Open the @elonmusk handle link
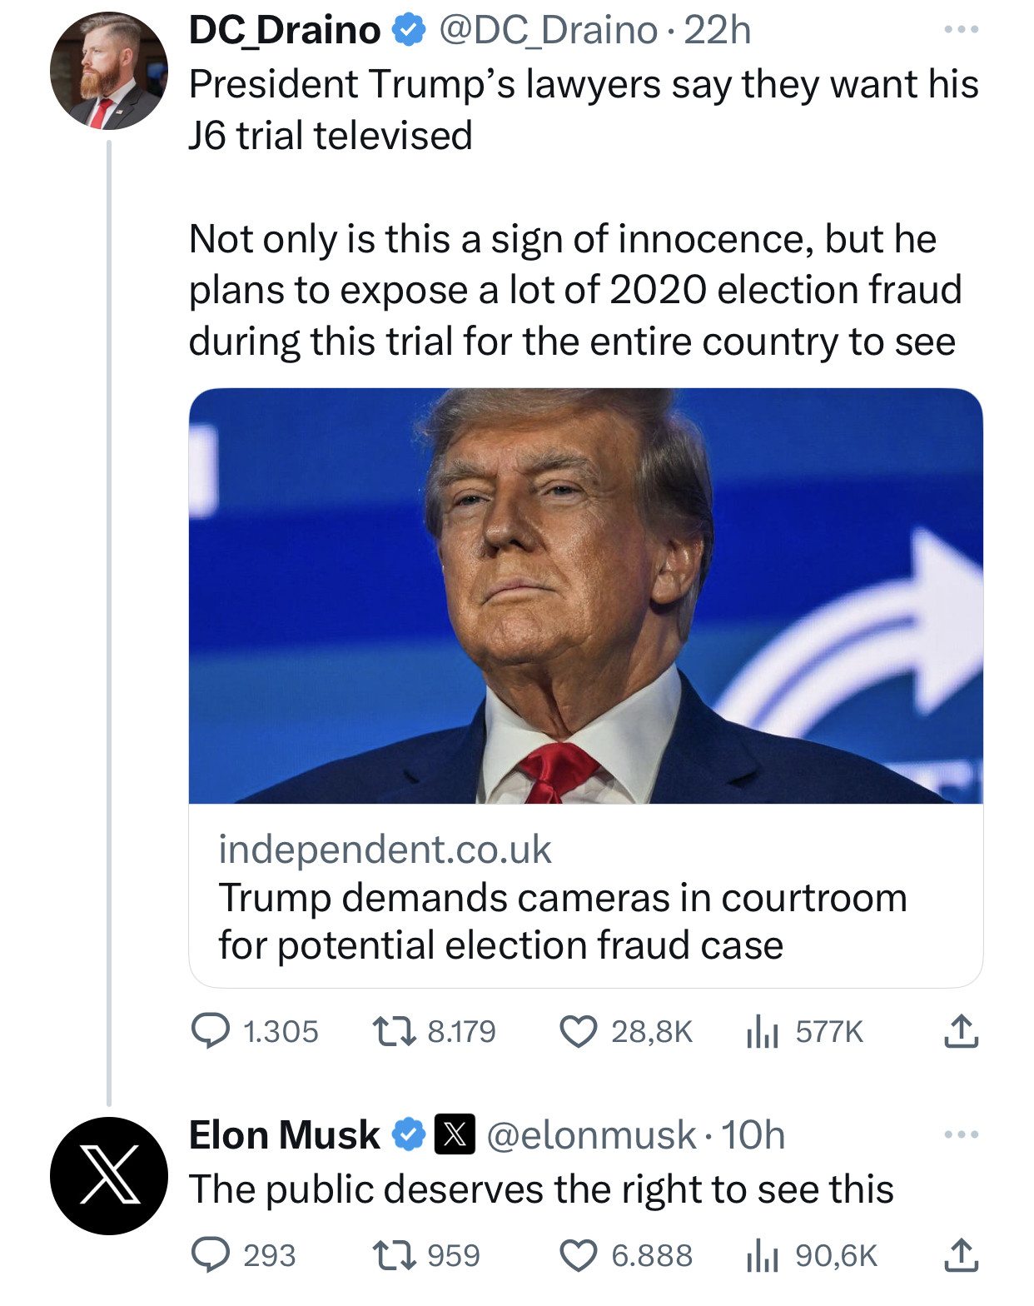 (x=591, y=1135)
